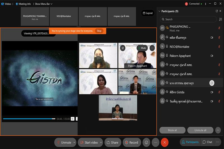224x149 pixels.
Task: Toggle the Participants panel button
Action: (x=190, y=142)
